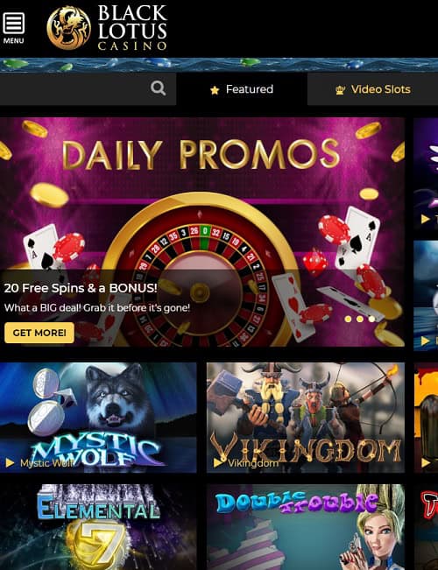Open the Elemental 7 game thumbnail
The height and width of the screenshot is (570, 438).
(98, 527)
